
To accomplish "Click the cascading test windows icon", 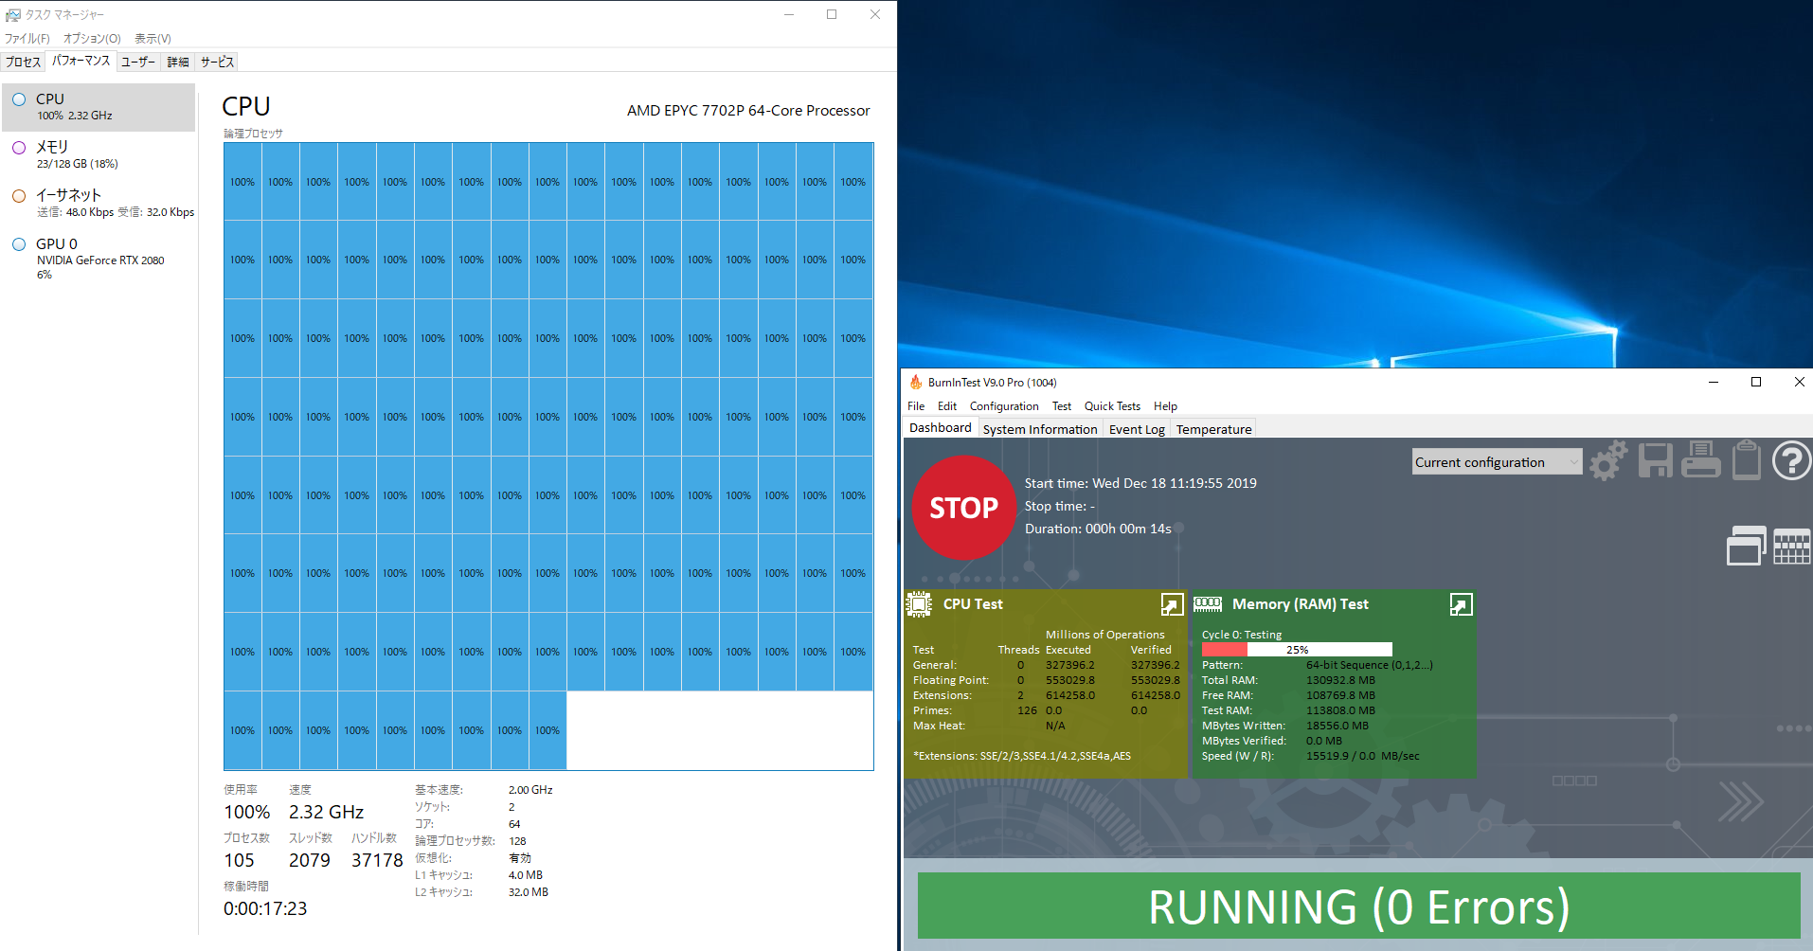I will coord(1747,546).
